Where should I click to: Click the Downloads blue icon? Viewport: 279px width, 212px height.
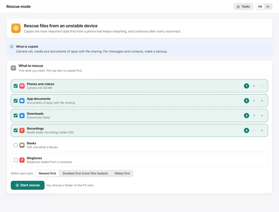coord(22,115)
